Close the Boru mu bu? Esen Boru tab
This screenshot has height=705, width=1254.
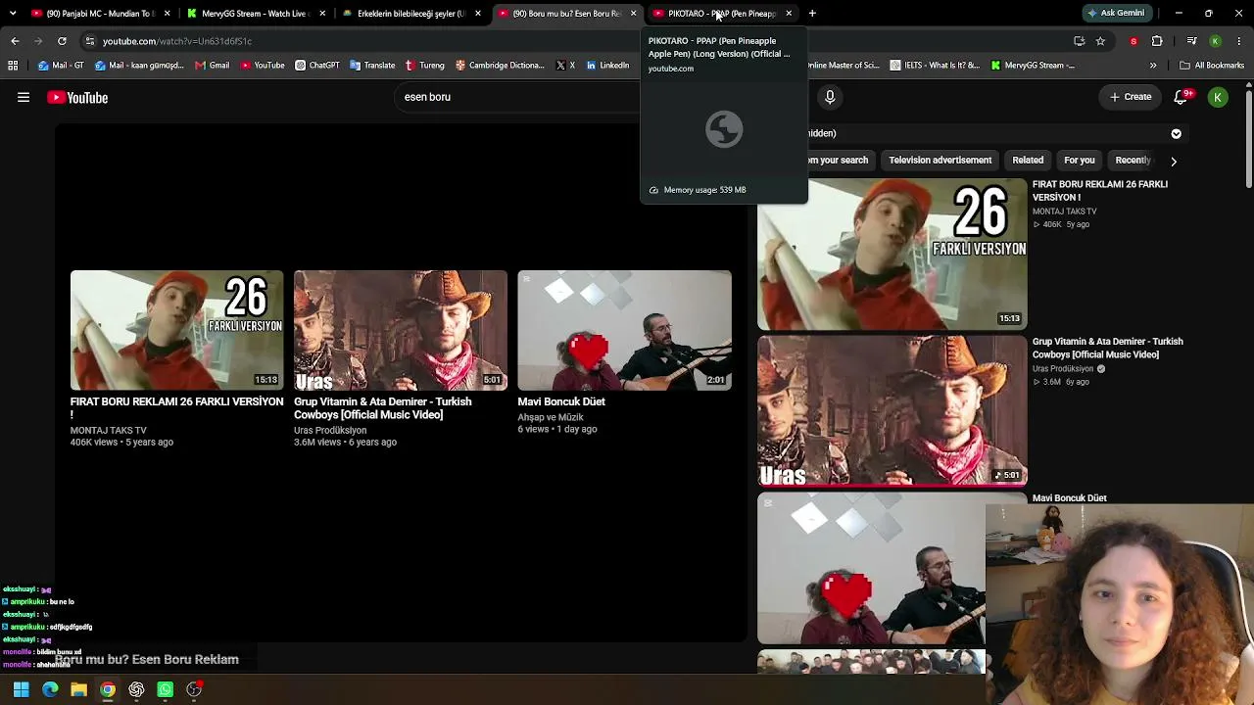633,14
